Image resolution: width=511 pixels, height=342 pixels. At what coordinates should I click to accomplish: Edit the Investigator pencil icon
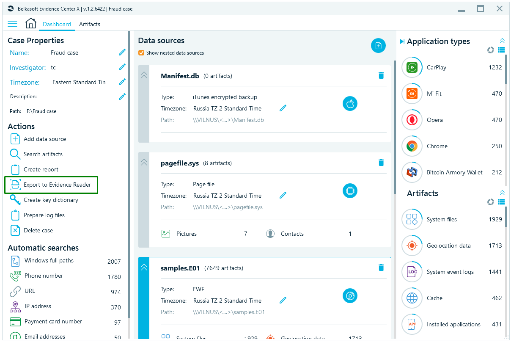pos(122,67)
